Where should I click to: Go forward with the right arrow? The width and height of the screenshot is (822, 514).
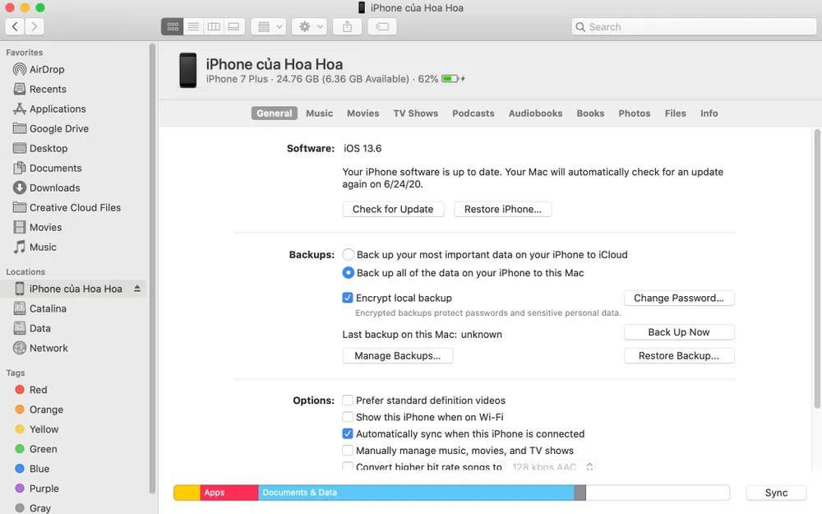pos(34,26)
